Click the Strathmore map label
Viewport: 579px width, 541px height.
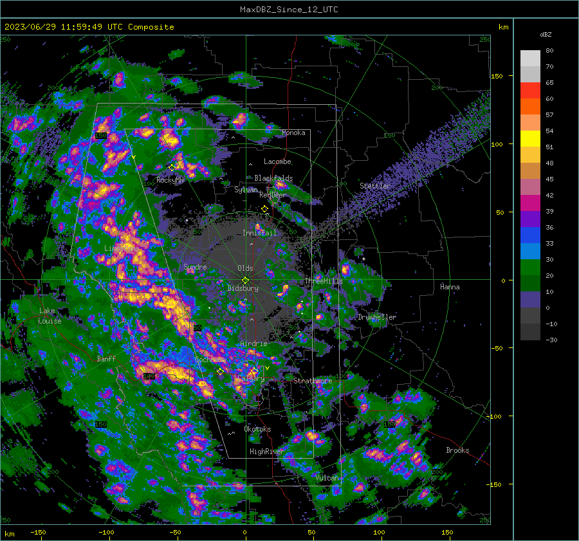click(x=313, y=380)
